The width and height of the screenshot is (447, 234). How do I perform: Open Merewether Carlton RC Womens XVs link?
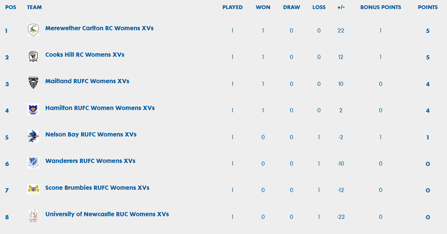(x=99, y=28)
